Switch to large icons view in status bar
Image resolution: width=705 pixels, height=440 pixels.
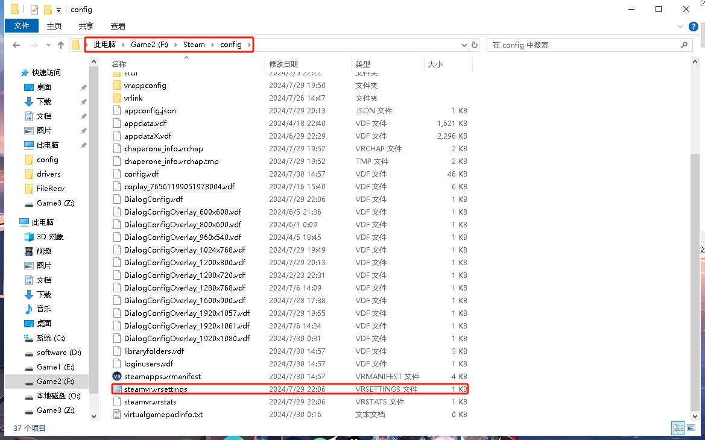click(x=691, y=429)
